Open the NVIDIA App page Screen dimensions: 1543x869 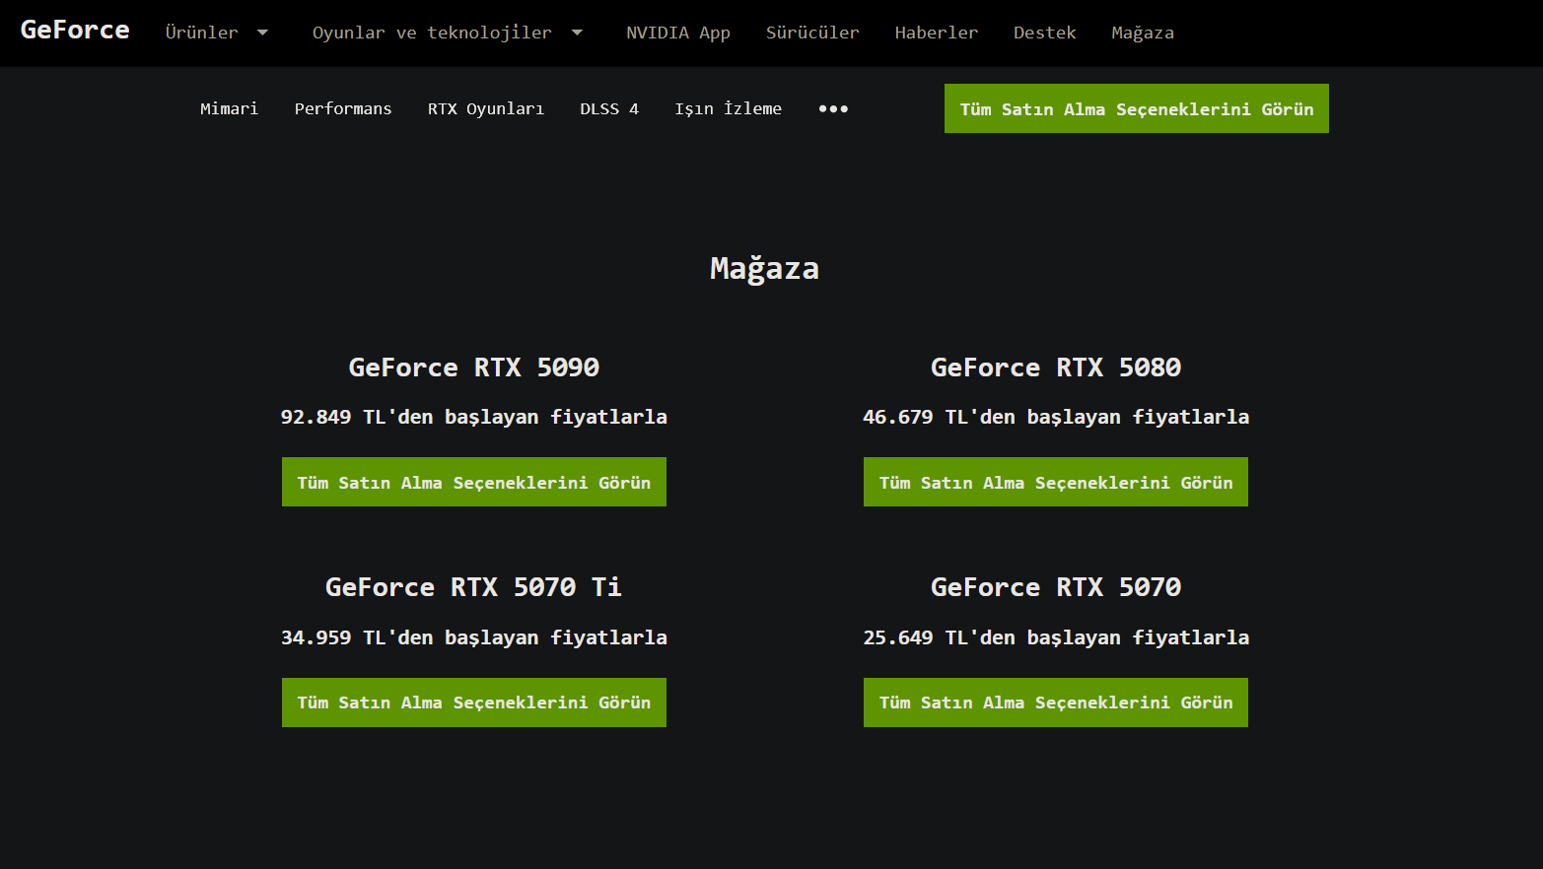[x=678, y=33]
